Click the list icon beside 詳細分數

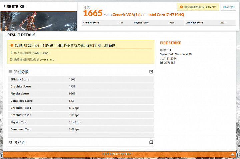[10, 72]
